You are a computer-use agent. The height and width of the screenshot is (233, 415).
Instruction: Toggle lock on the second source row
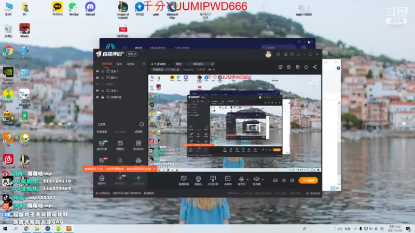coord(102,78)
